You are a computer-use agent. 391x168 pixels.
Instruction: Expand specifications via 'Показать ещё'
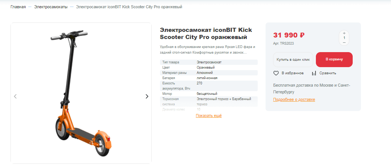pos(208,115)
